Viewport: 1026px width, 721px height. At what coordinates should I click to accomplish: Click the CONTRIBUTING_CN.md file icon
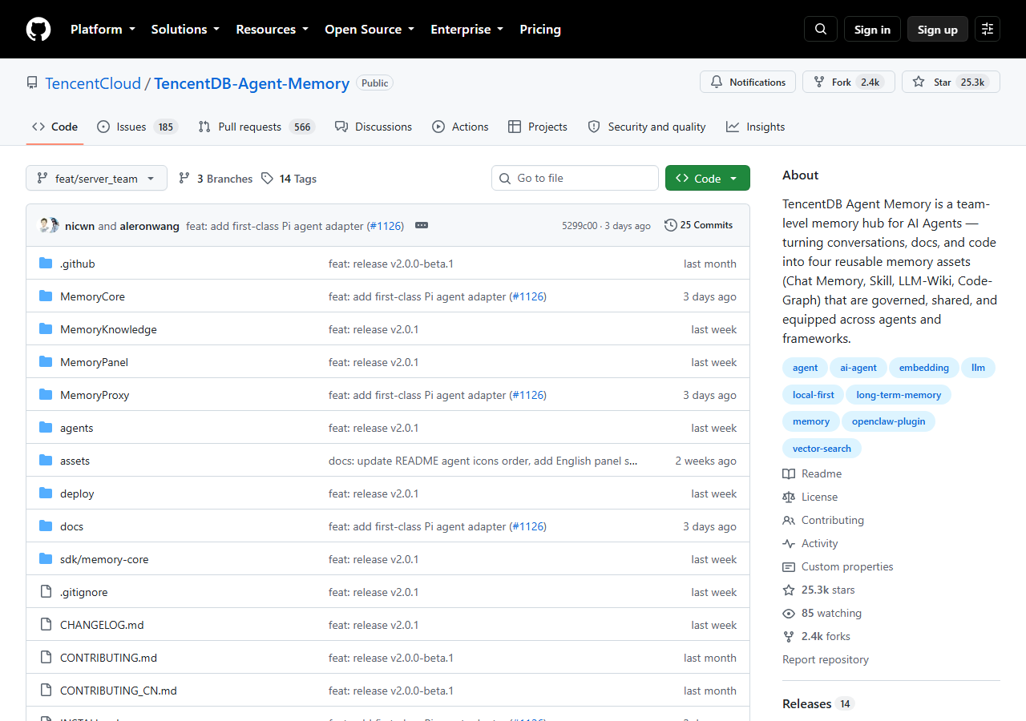click(x=46, y=691)
